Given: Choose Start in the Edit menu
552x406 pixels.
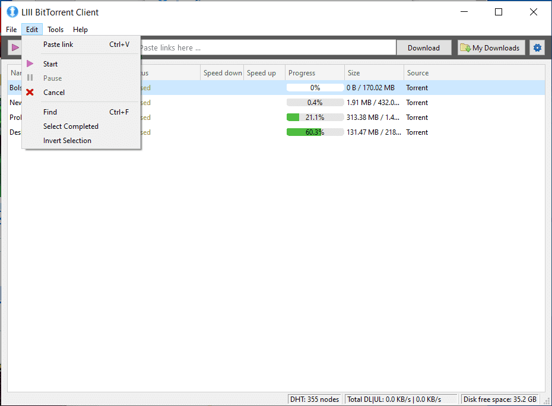Looking at the screenshot, I should (81, 64).
